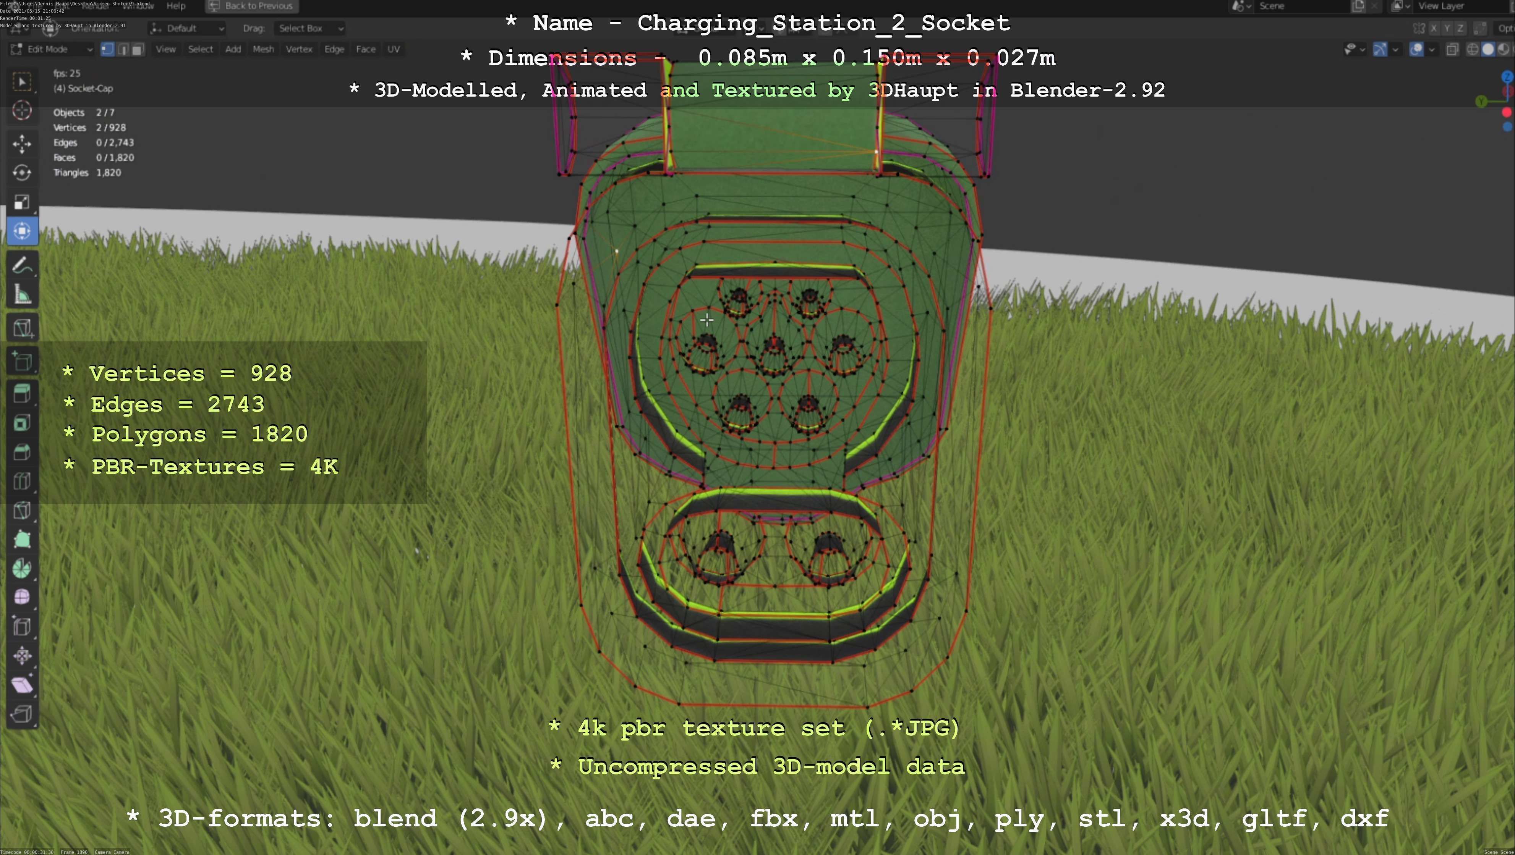Toggle Z axis mesh mirror
1515x855 pixels.
(1460, 28)
